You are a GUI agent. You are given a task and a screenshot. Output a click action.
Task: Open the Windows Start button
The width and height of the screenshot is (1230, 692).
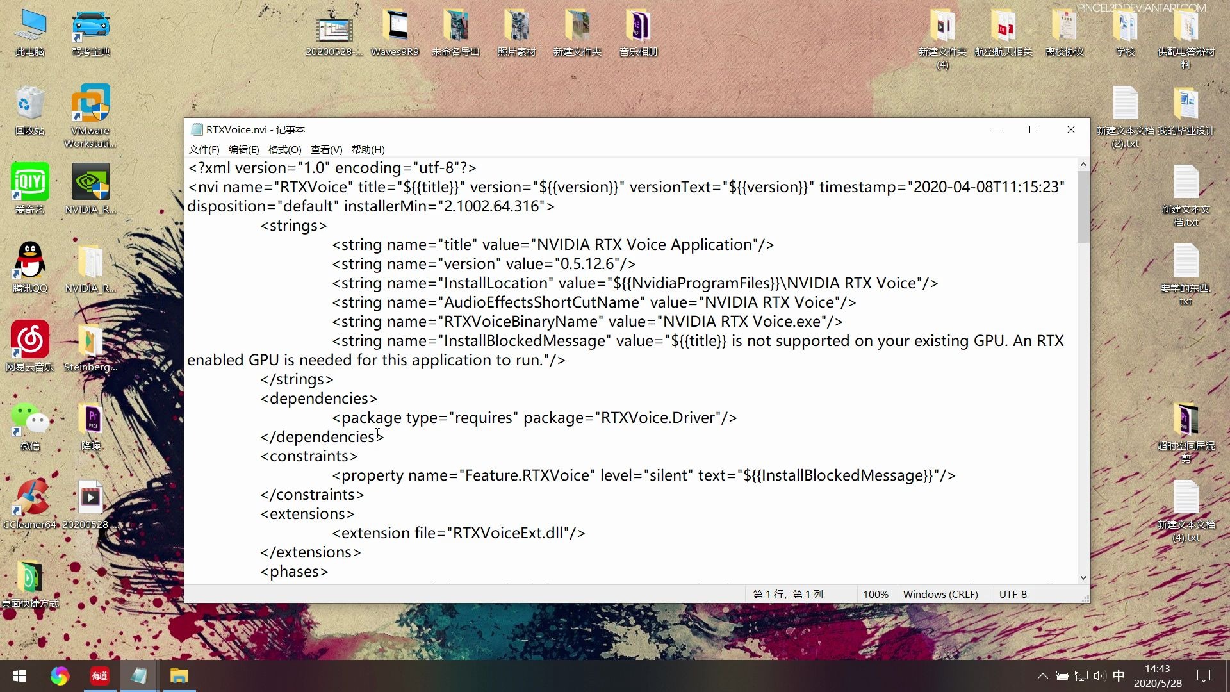[x=19, y=676]
